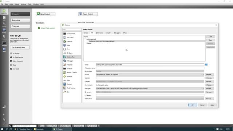This screenshot has width=233, height=131.
Task: Open Android options category
Action: (x=72, y=76)
